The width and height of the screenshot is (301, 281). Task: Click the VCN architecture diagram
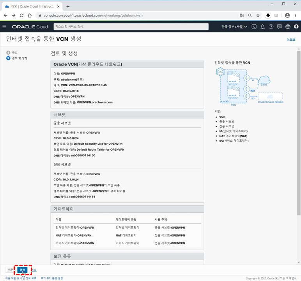(250, 86)
